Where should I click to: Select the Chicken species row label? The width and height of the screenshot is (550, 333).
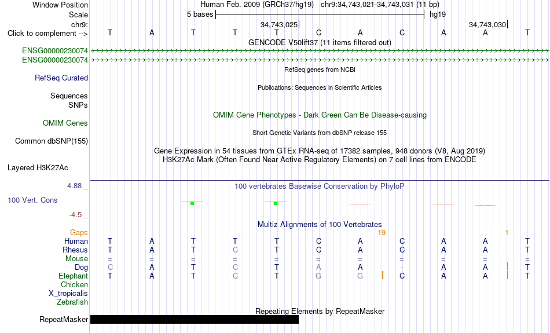click(74, 284)
